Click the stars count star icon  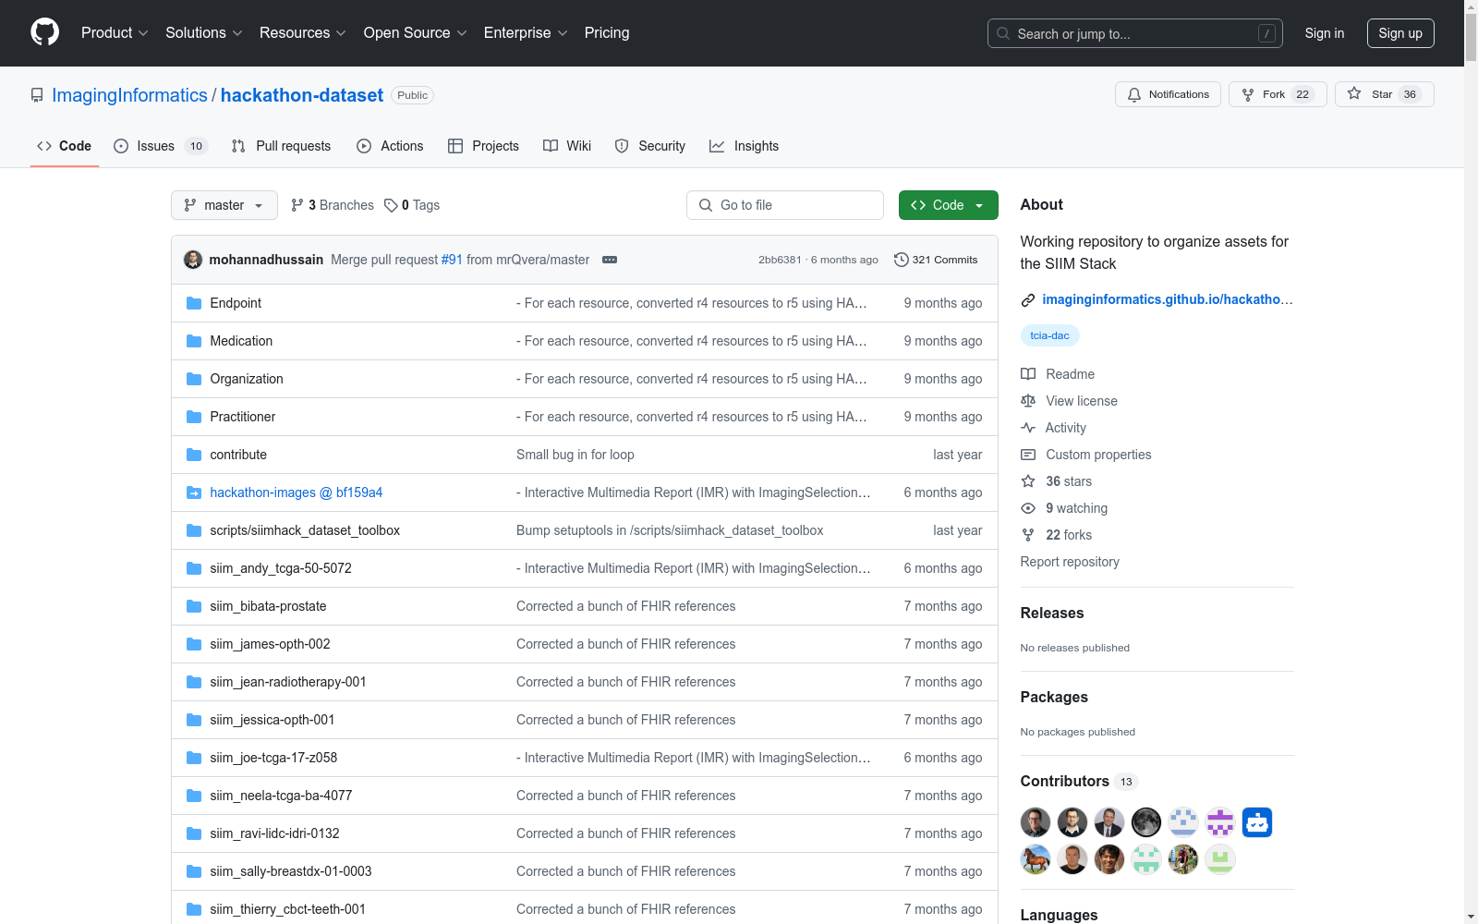pos(1028,481)
